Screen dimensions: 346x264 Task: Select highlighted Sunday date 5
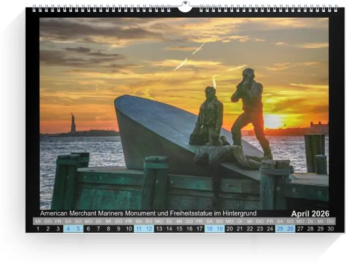point(78,228)
